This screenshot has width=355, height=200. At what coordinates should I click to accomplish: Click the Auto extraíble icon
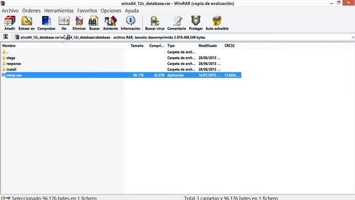tap(217, 21)
